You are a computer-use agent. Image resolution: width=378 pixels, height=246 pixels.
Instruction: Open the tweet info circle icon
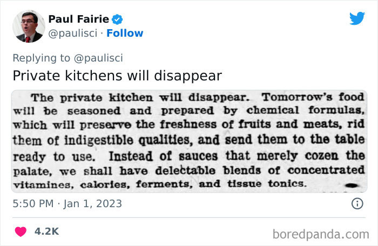click(x=357, y=204)
